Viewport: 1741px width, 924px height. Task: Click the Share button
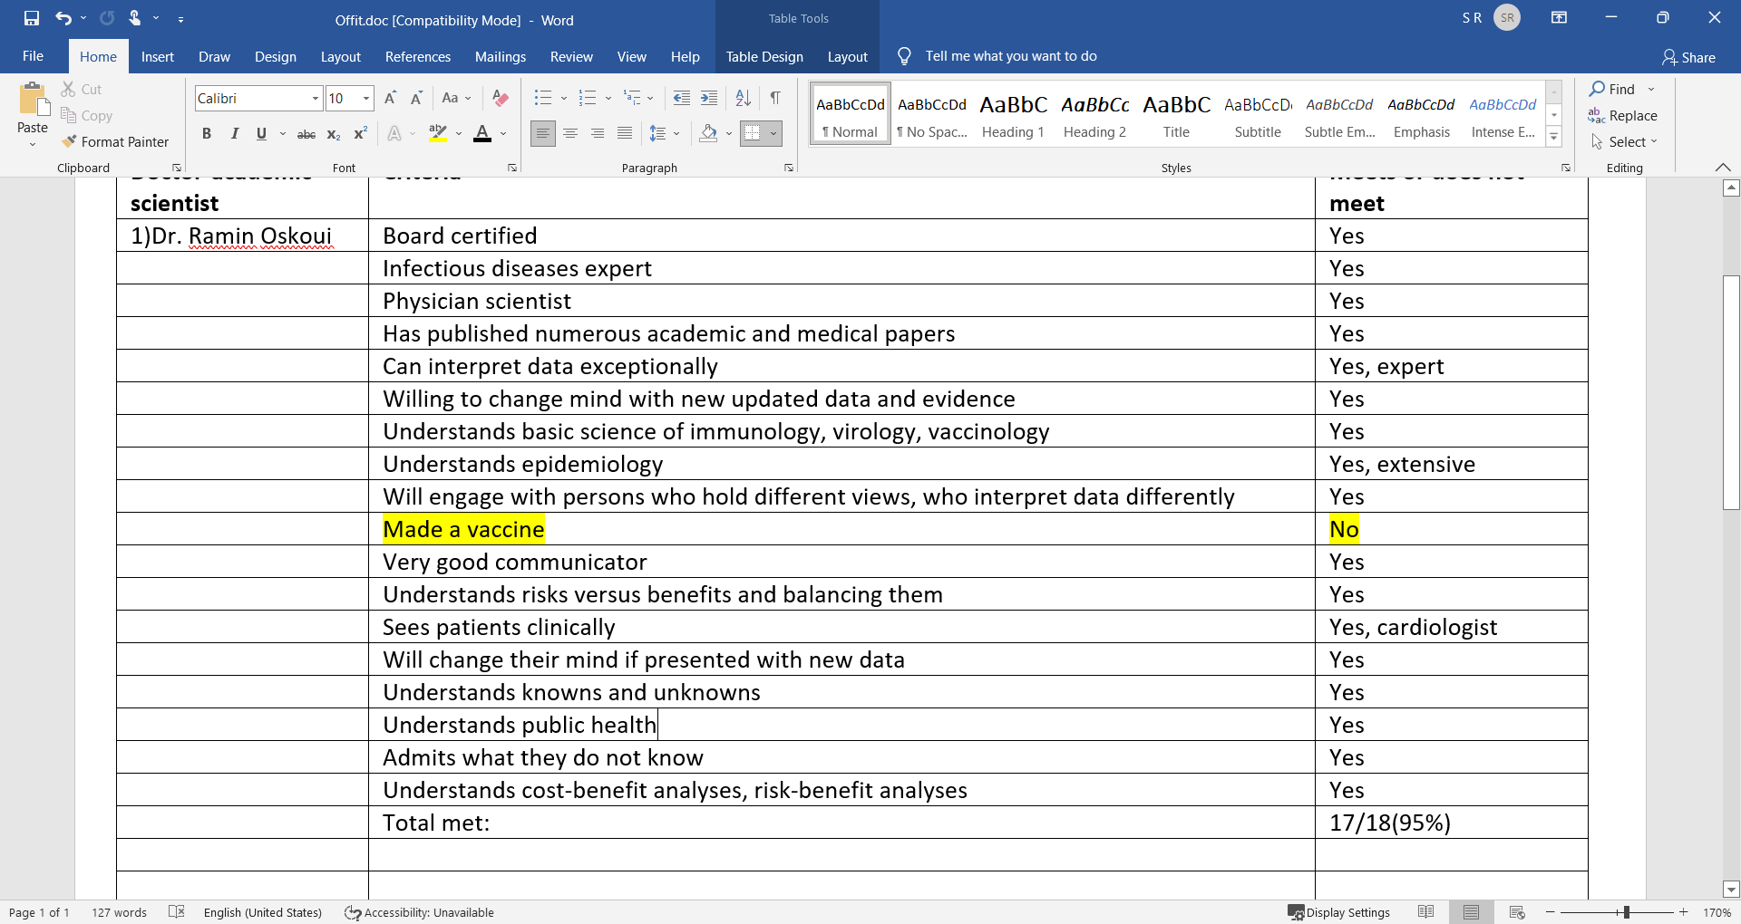coord(1688,57)
